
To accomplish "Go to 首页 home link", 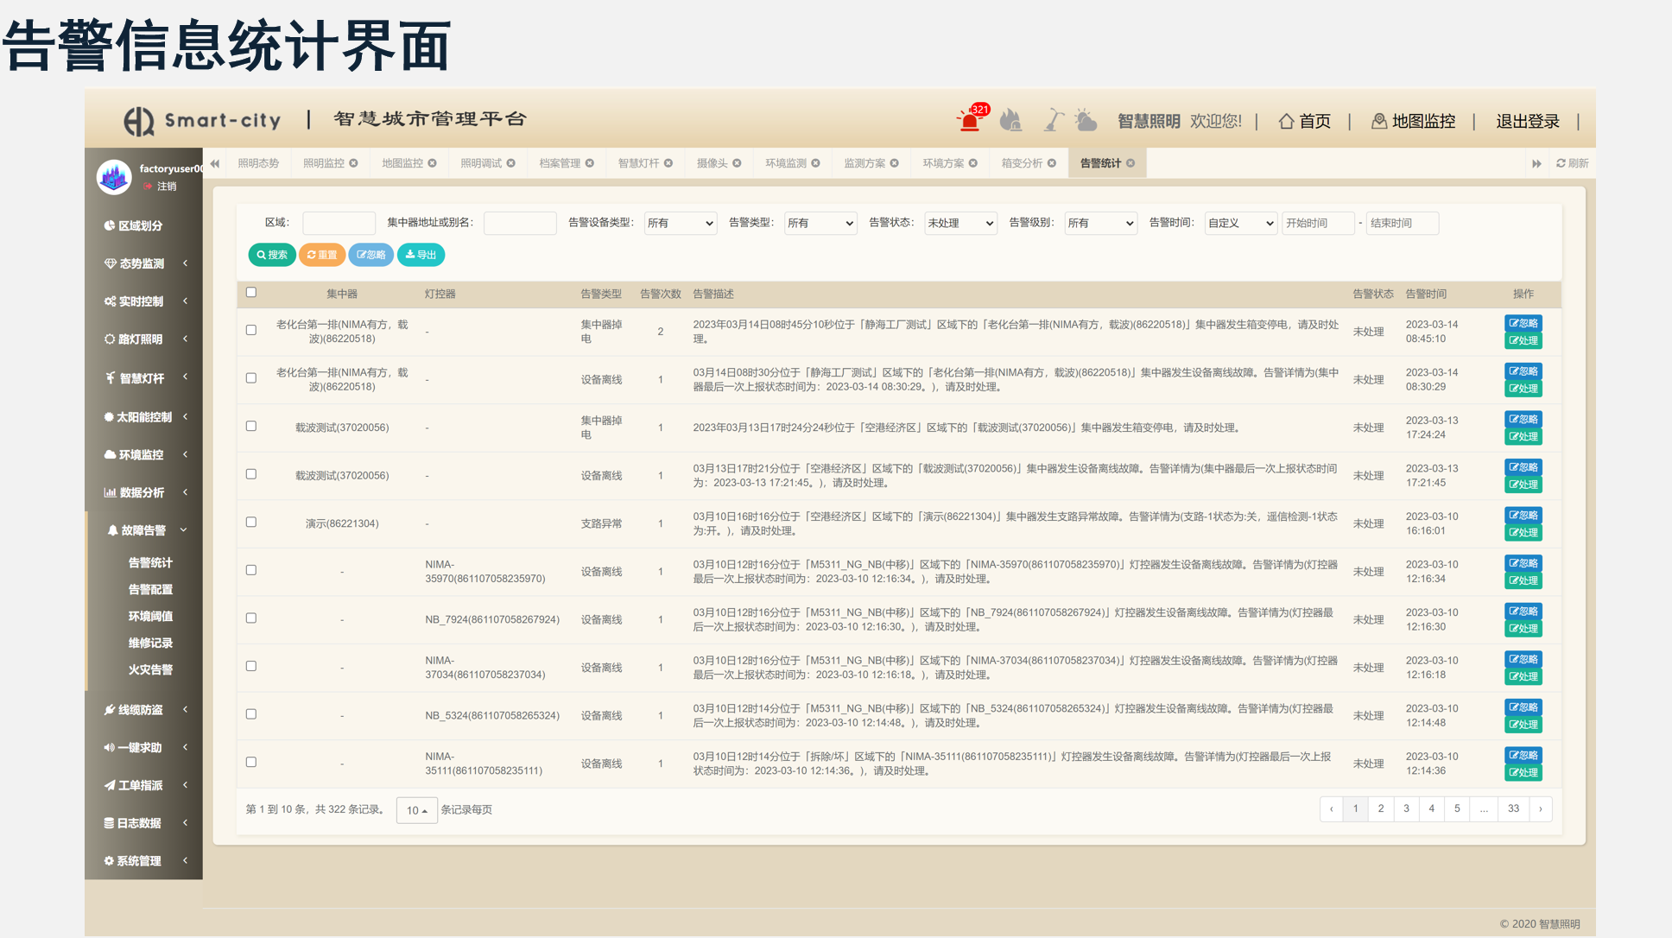I will click(1304, 121).
